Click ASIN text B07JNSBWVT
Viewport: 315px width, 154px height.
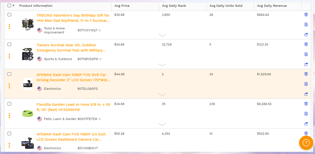click(x=88, y=148)
